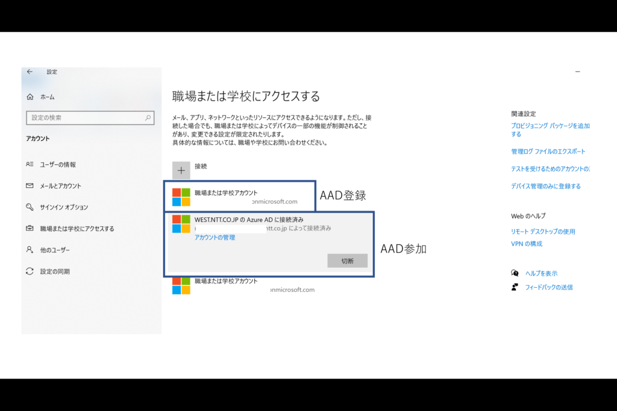The width and height of the screenshot is (617, 411).
Task: Click the 他のユーザー person icon
Action: click(30, 250)
